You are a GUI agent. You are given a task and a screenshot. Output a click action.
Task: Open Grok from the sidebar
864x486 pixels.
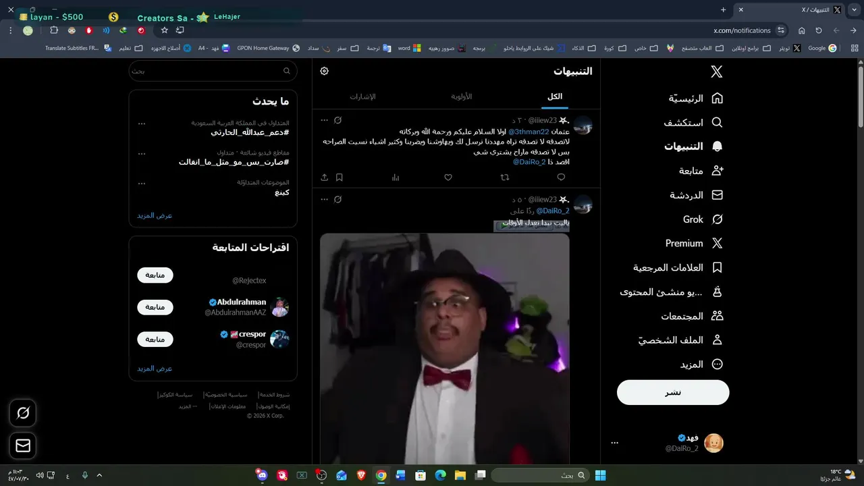coord(703,219)
